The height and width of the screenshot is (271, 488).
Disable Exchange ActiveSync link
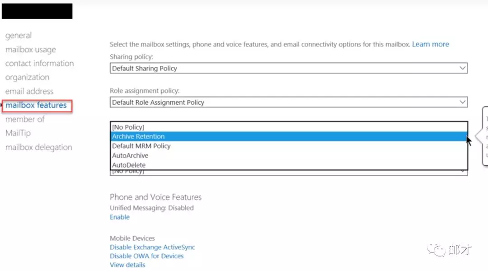point(152,248)
